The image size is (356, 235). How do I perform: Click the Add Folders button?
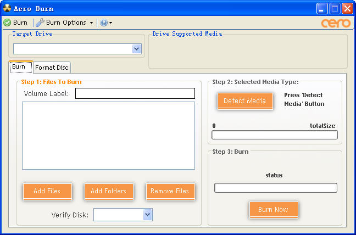click(109, 191)
